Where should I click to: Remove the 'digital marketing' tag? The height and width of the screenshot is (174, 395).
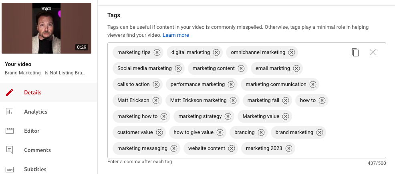(x=216, y=52)
